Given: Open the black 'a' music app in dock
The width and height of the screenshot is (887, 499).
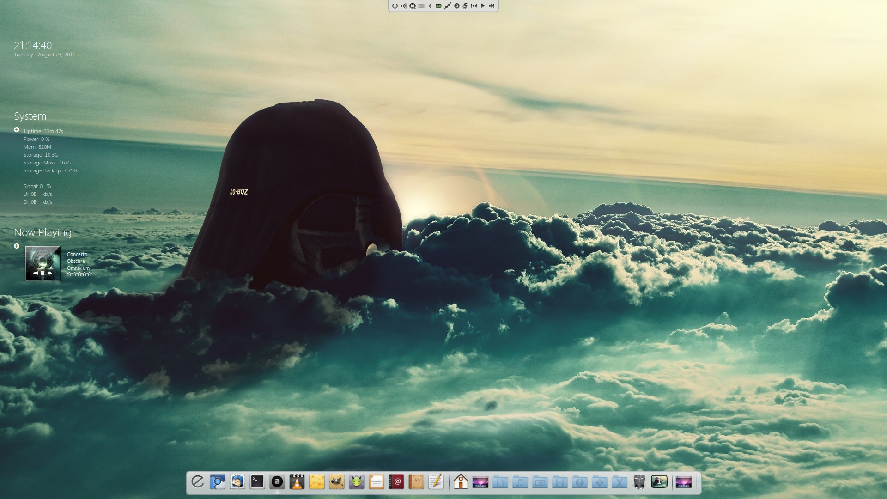Looking at the screenshot, I should click(277, 482).
